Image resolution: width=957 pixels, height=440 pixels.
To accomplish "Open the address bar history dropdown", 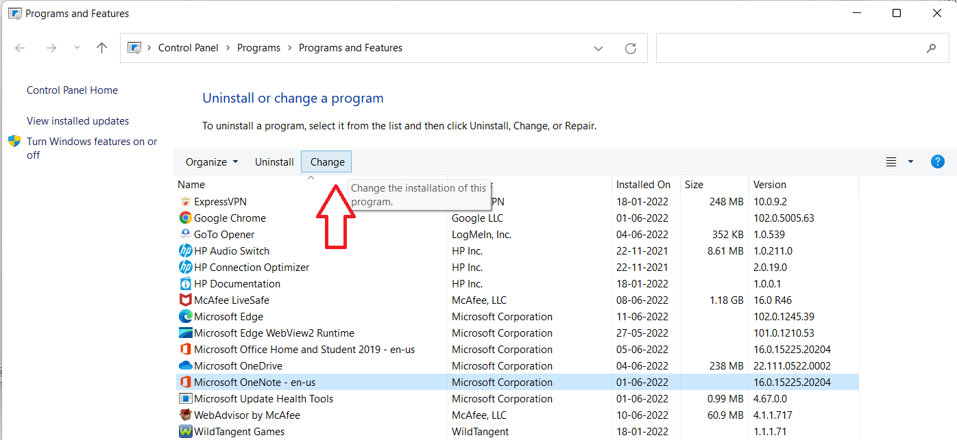I will [598, 48].
